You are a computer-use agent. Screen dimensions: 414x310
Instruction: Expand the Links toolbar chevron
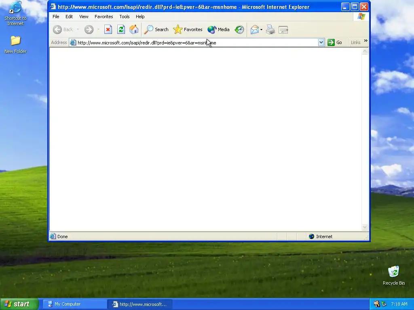click(365, 41)
